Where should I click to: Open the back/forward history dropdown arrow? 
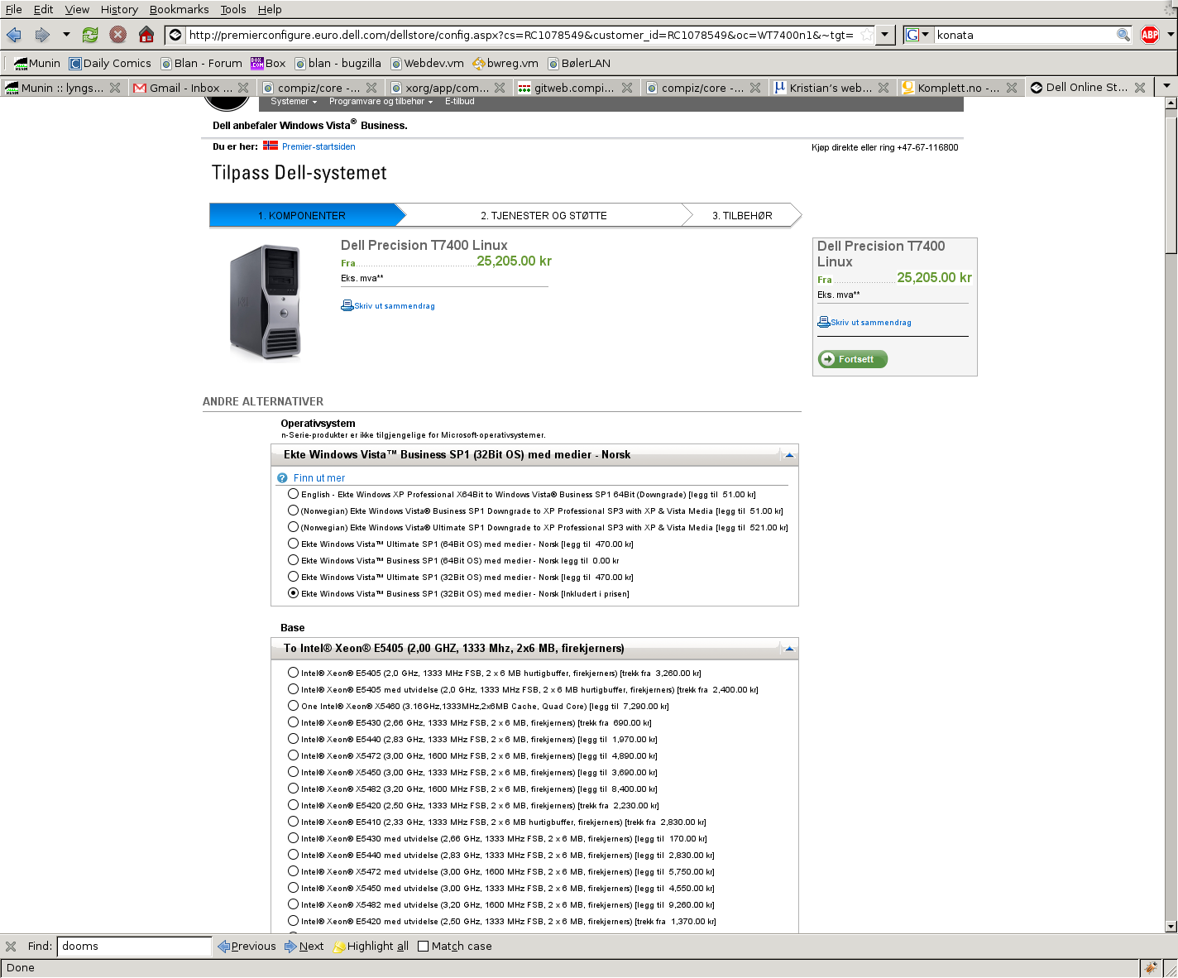pos(67,35)
